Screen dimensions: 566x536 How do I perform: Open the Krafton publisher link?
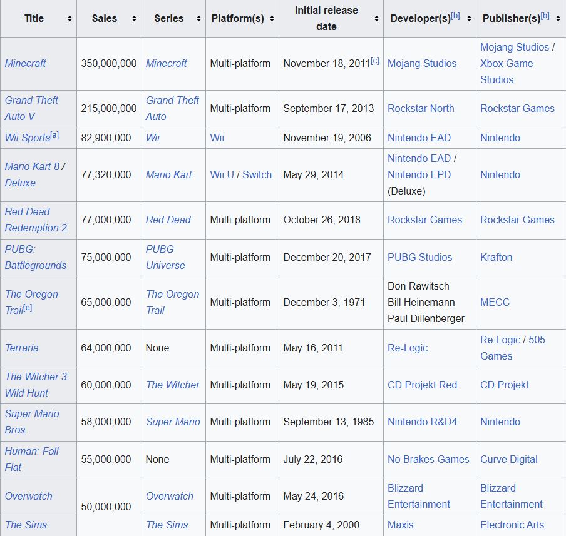(496, 257)
